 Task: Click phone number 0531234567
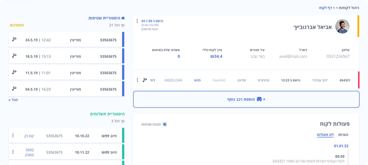coord(338,56)
